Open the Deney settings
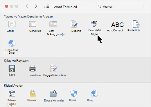Screen dimensions: 151x107 [94, 94]
